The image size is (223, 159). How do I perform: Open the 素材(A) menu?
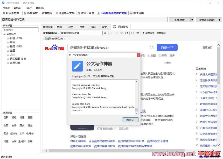(x=17, y=8)
